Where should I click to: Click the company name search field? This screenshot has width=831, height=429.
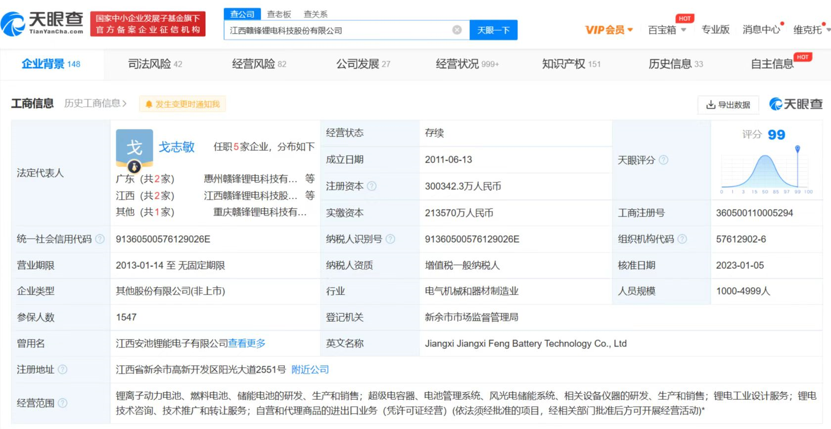click(x=336, y=30)
